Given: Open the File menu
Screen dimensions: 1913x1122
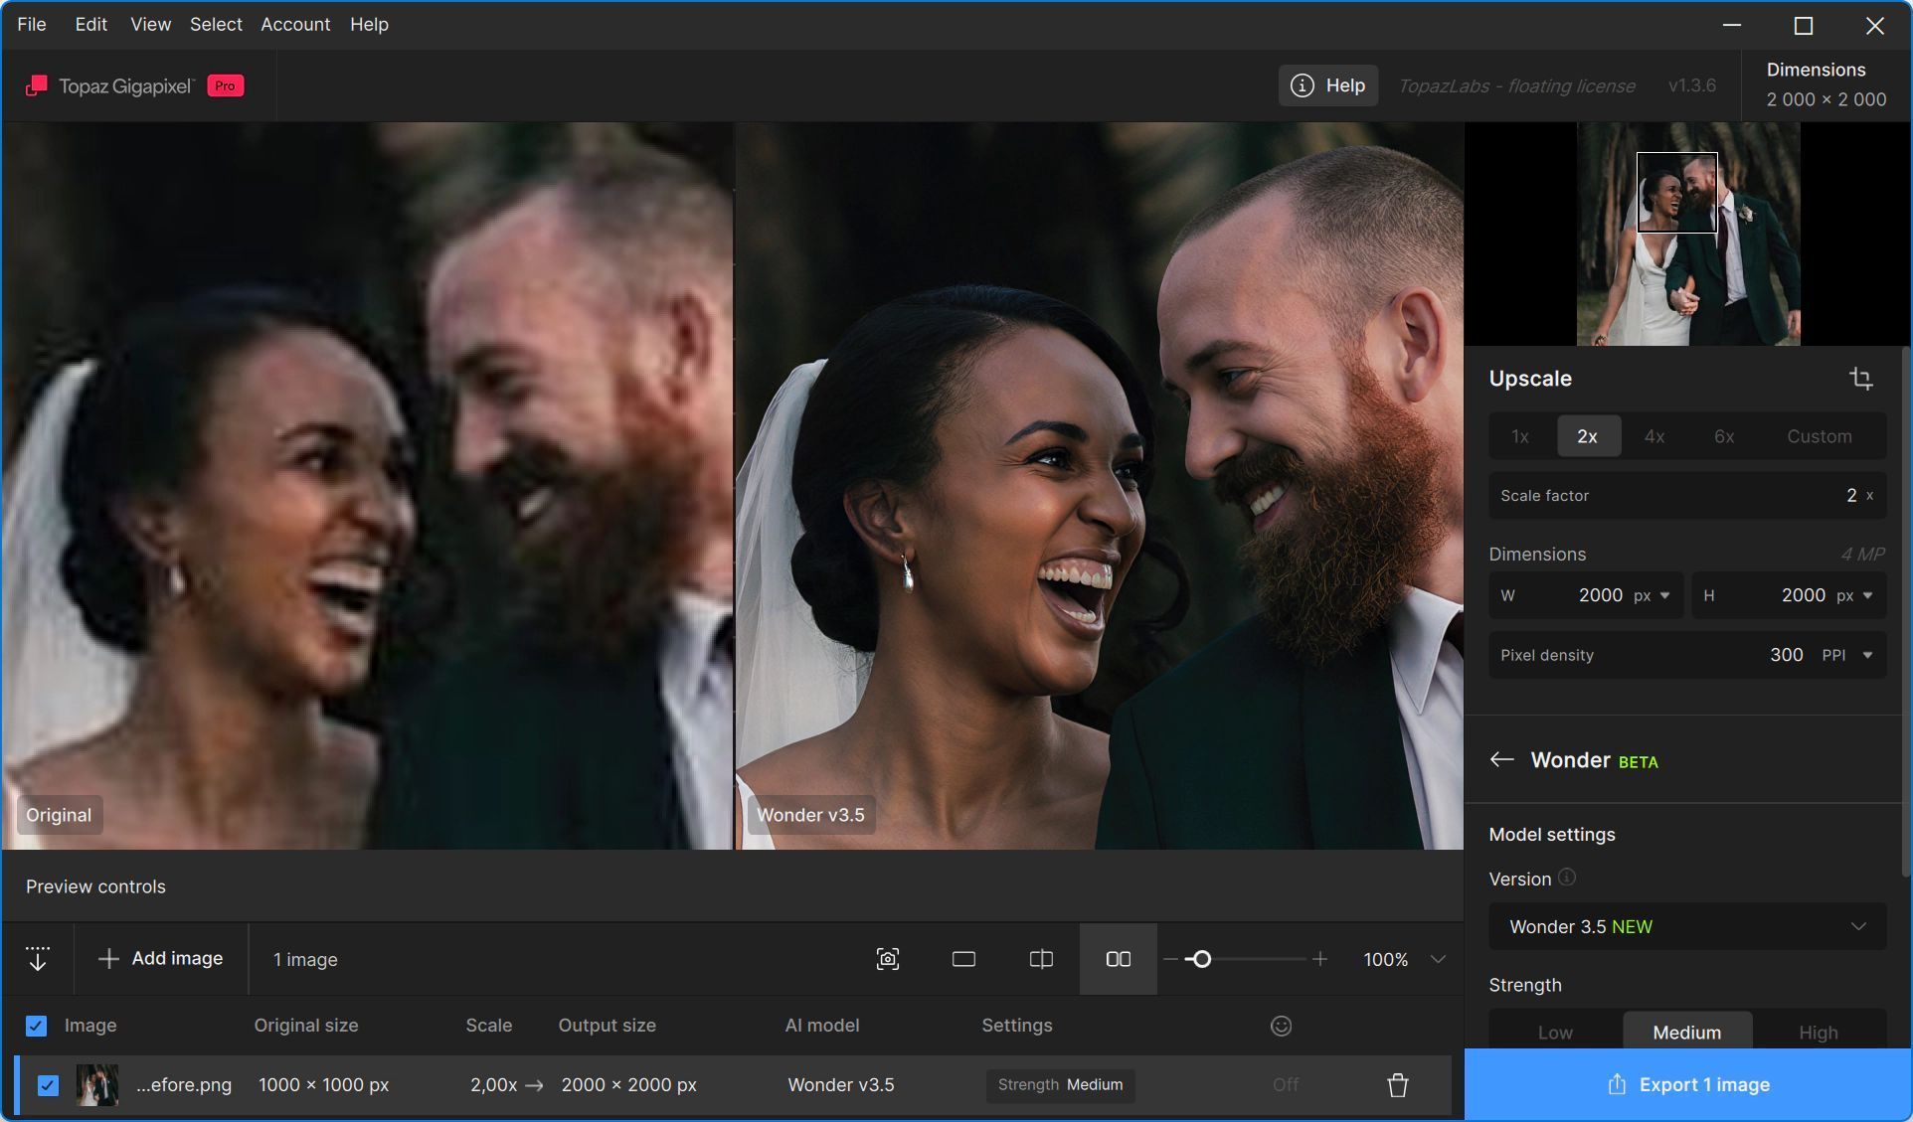Looking at the screenshot, I should pos(32,24).
